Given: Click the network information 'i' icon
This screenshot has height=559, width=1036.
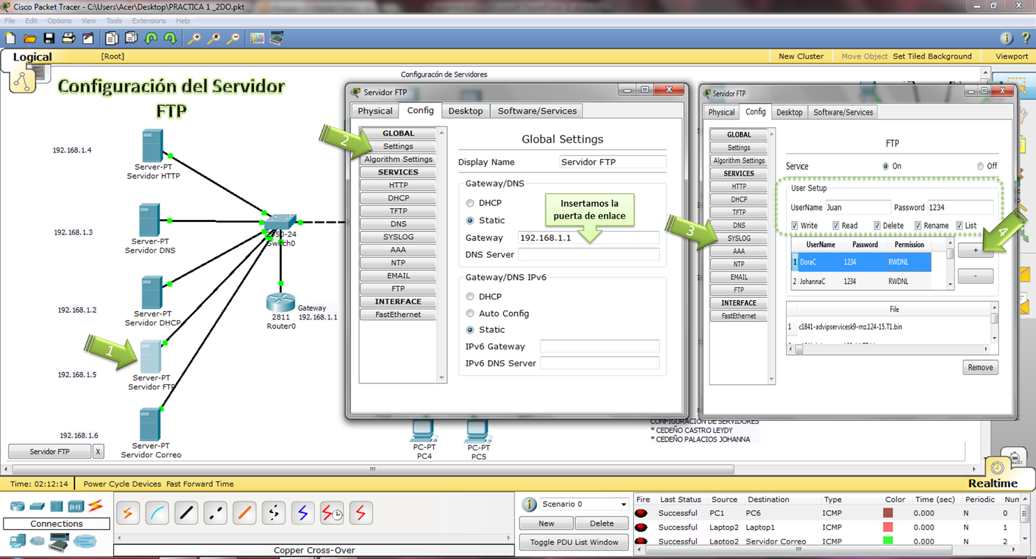Looking at the screenshot, I should point(1006,38).
